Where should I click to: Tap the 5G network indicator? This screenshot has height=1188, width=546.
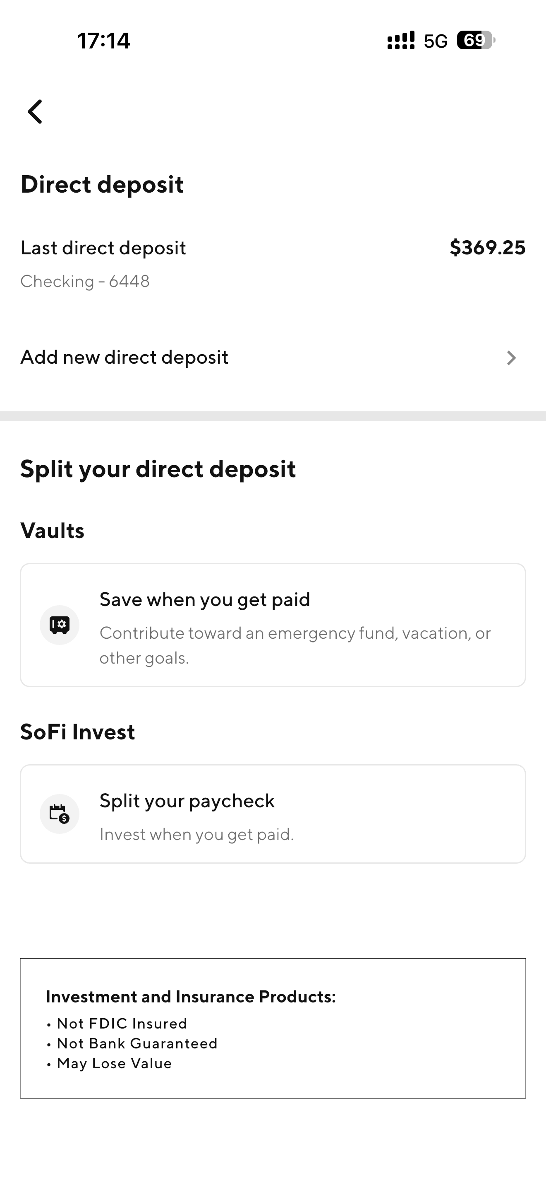coord(436,41)
